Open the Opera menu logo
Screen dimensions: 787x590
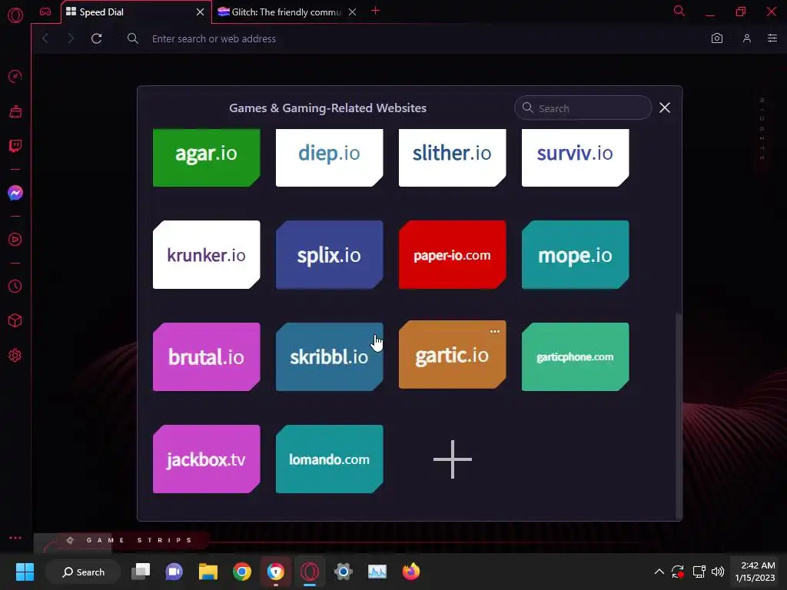coord(15,15)
